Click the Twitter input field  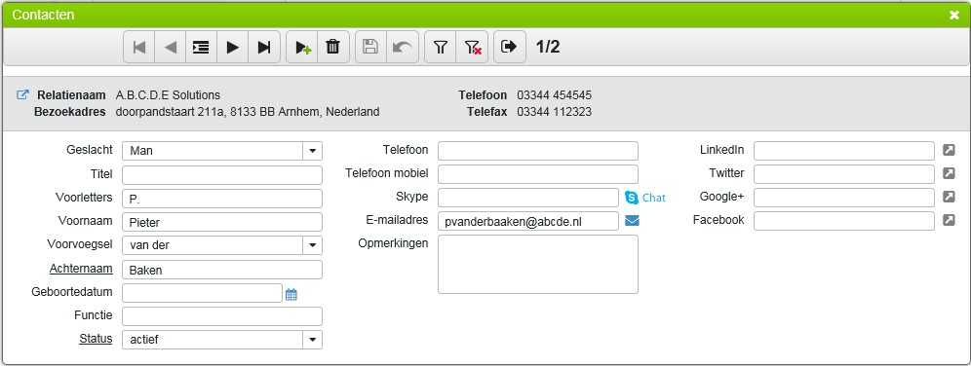(x=844, y=174)
